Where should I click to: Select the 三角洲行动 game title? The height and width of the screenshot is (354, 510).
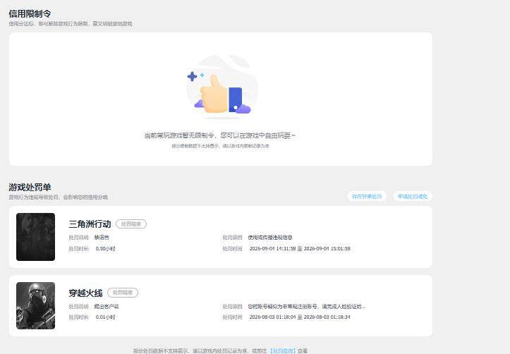pyautogui.click(x=90, y=224)
